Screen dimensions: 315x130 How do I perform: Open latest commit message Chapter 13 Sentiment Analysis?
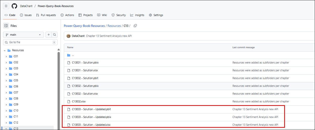(x=109, y=36)
